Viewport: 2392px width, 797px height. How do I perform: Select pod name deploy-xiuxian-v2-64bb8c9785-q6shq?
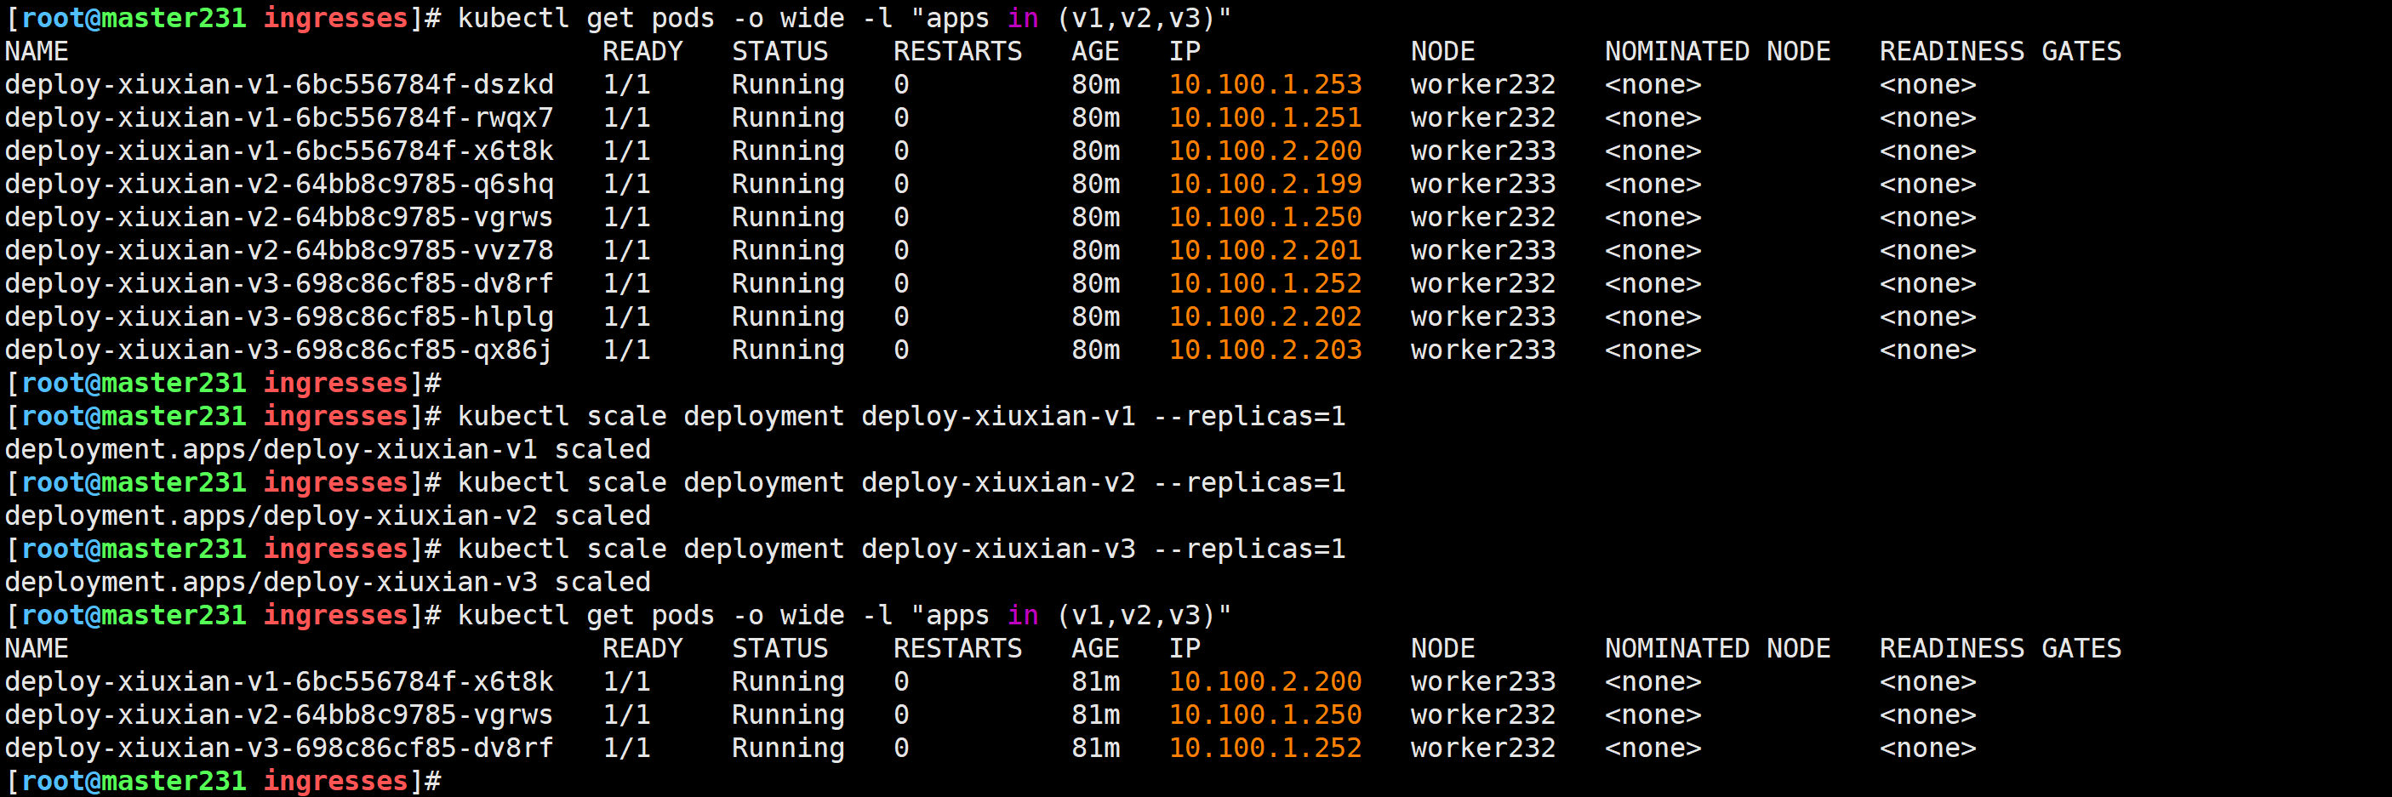278,184
